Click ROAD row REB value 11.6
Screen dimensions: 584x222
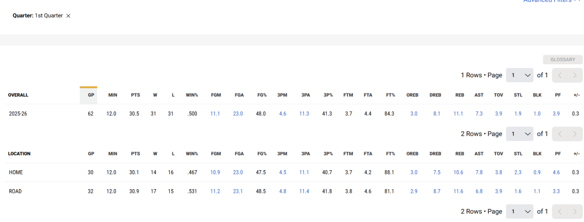pyautogui.click(x=460, y=191)
